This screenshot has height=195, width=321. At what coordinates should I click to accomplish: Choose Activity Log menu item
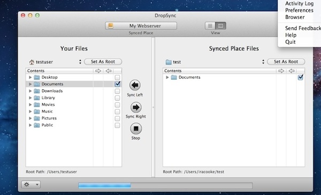coord(299,4)
